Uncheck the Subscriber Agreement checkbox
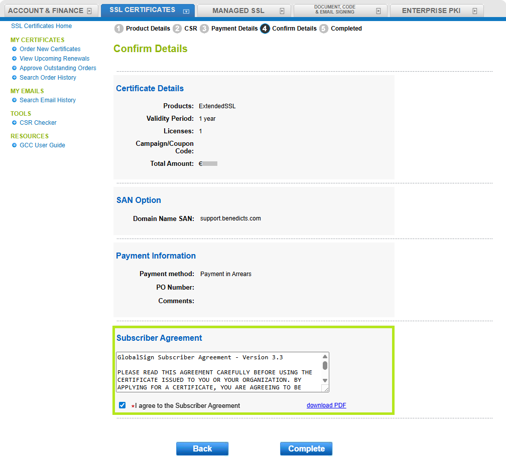The width and height of the screenshot is (506, 461). 122,405
